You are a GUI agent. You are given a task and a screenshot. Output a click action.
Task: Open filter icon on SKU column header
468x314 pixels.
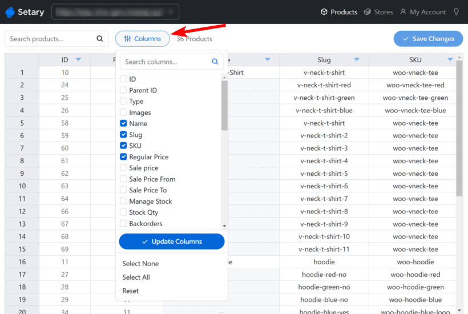[450, 60]
